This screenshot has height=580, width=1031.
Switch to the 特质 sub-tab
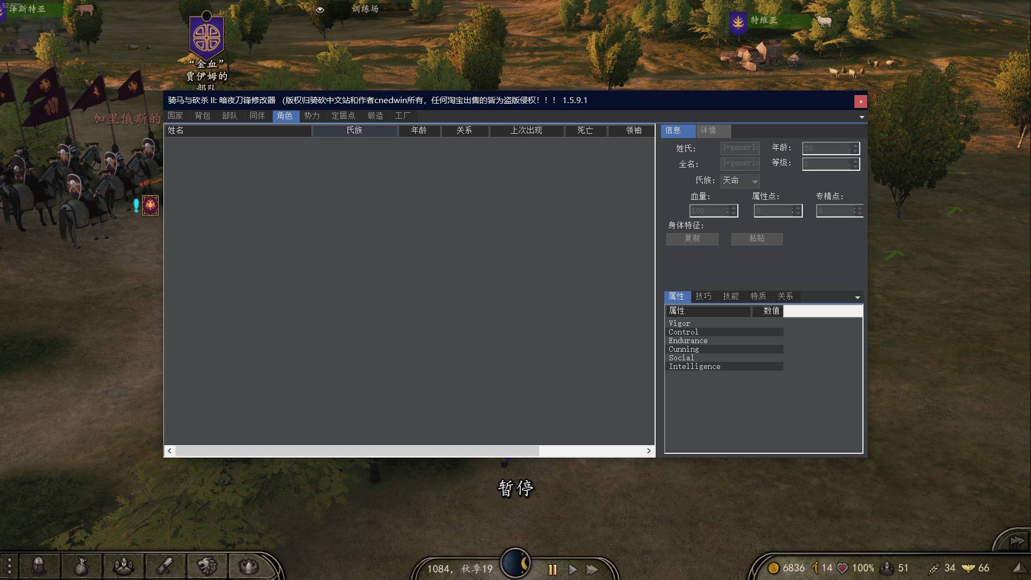758,296
